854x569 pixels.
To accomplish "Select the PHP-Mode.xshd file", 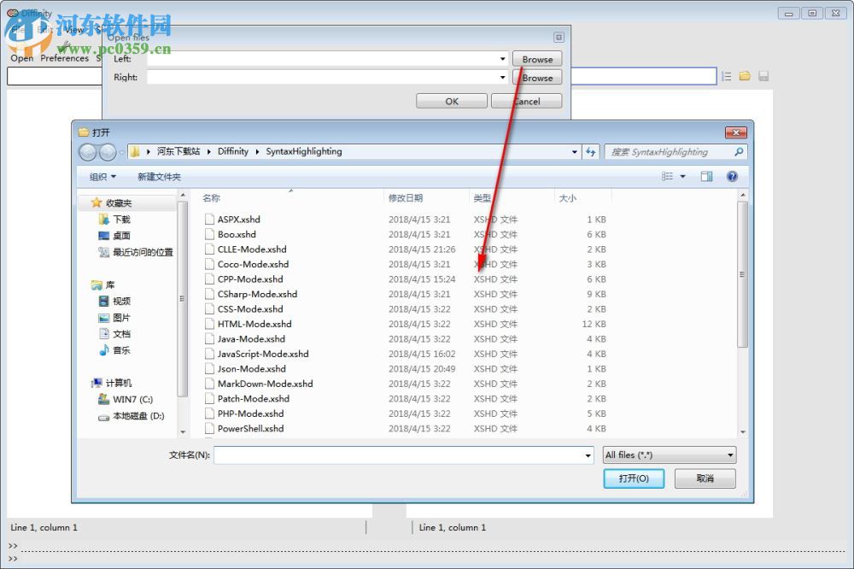I will 244,414.
